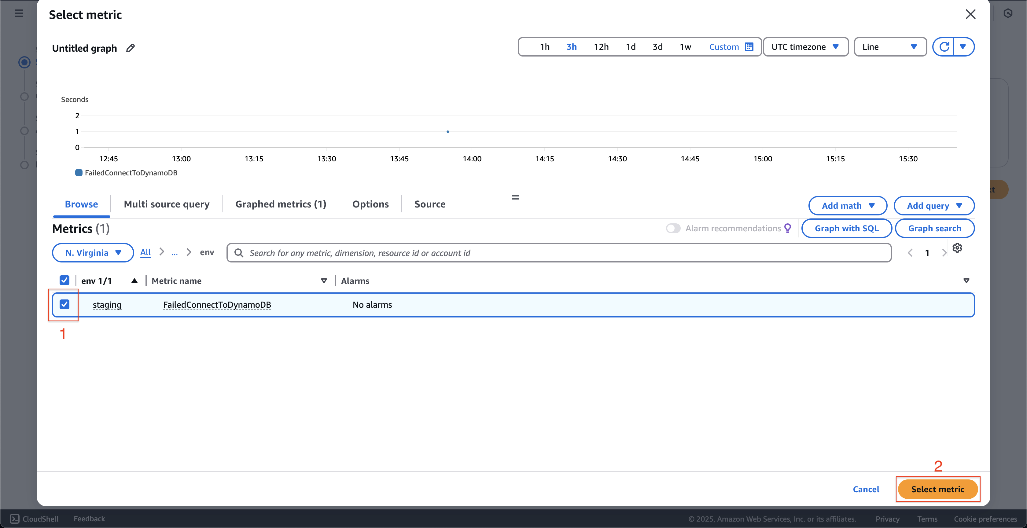The height and width of the screenshot is (528, 1027).
Task: Open Alarms column options arrow
Action: tap(966, 281)
